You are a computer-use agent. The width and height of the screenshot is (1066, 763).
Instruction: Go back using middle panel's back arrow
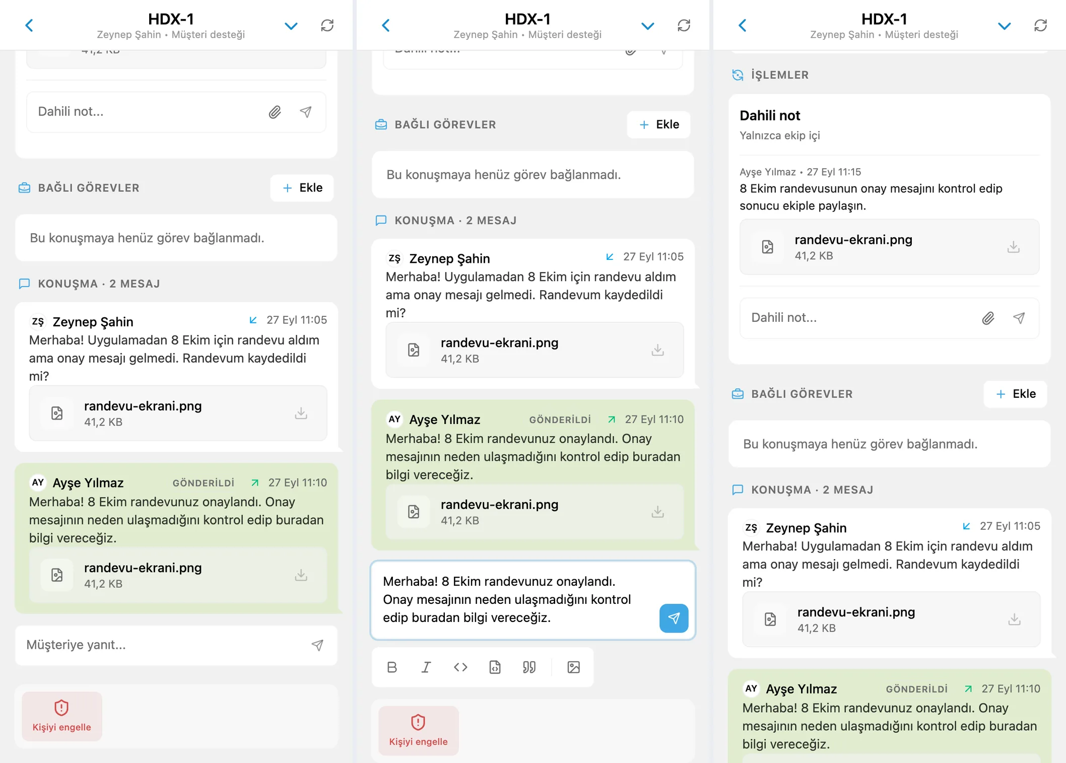386,26
